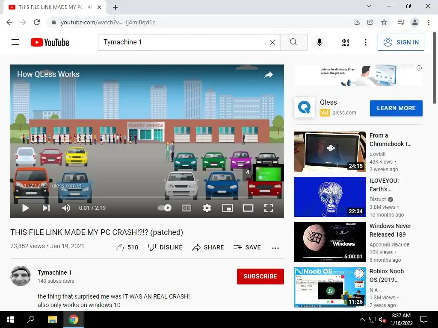The height and width of the screenshot is (328, 438).
Task: Select the 'THIS FILE LINK MADE MY PC' tab
Action: click(x=54, y=7)
